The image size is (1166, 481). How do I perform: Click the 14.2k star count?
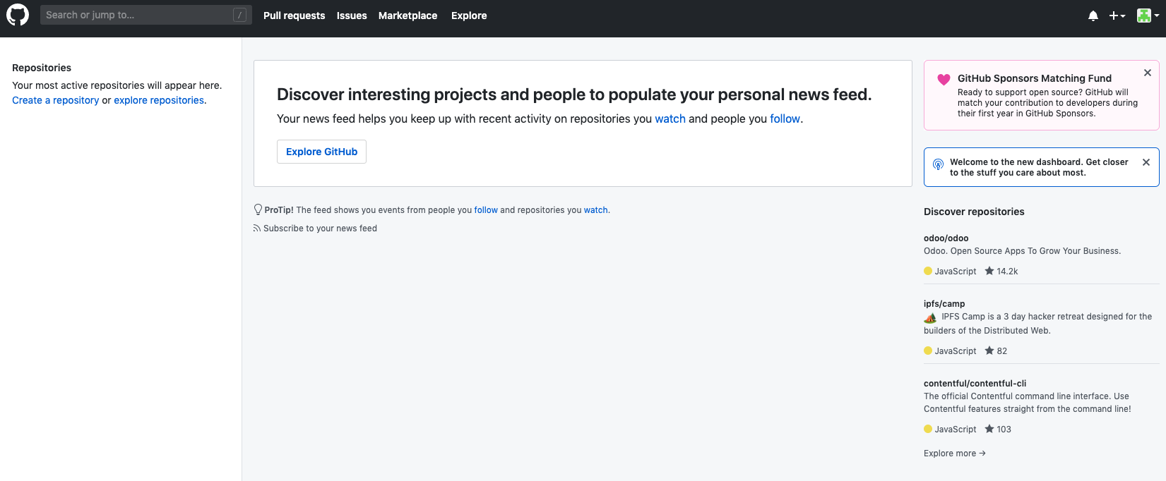1007,272
